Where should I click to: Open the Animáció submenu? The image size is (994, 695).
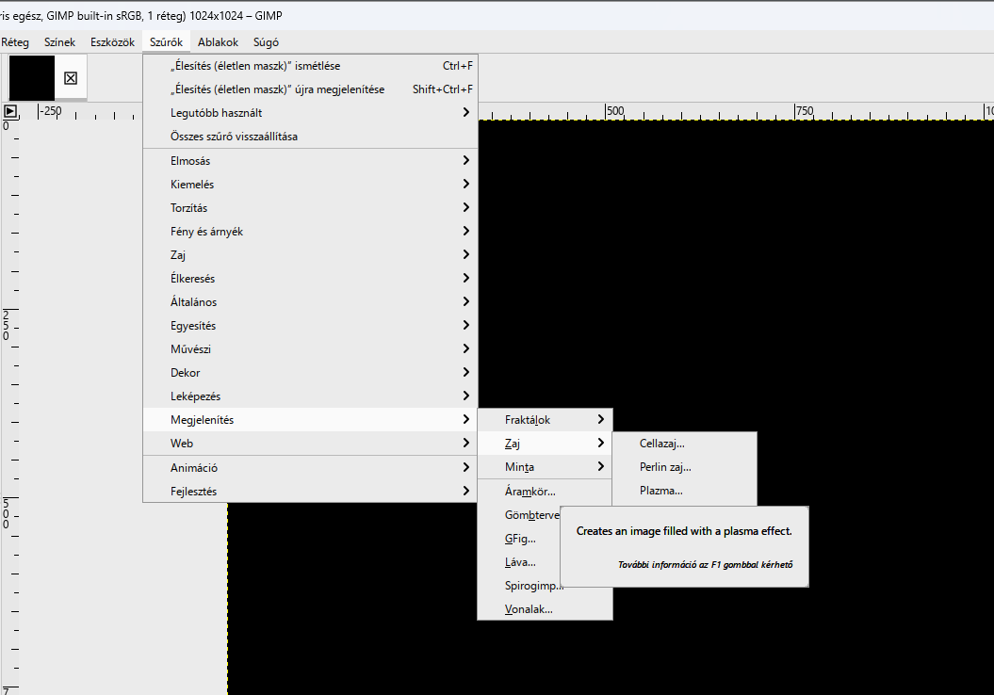(x=310, y=467)
